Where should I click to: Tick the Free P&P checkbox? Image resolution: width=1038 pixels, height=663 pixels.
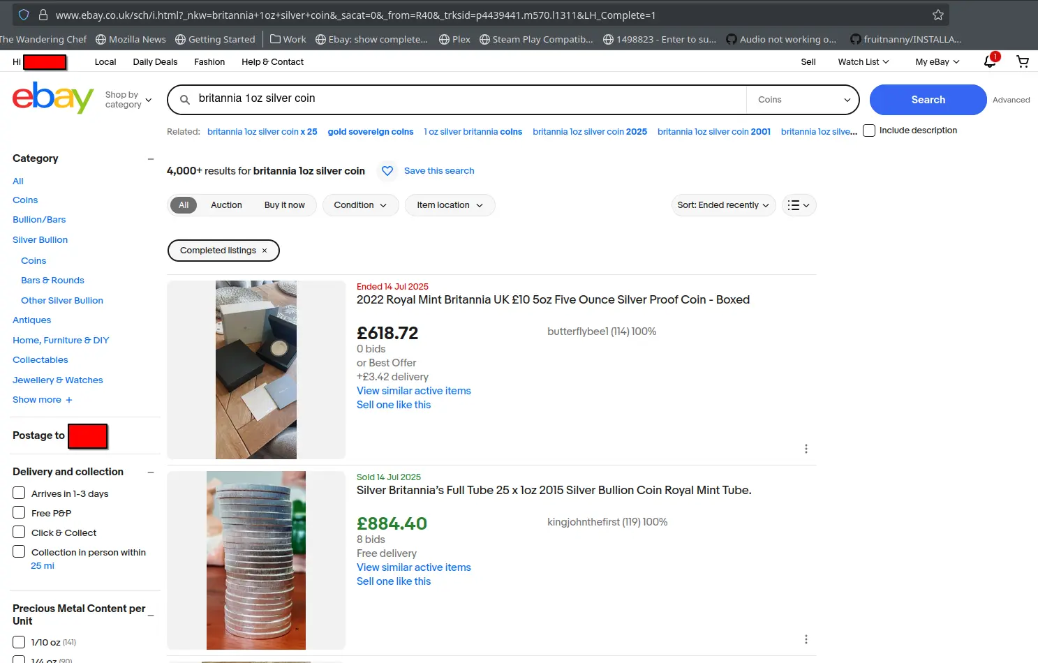click(19, 513)
